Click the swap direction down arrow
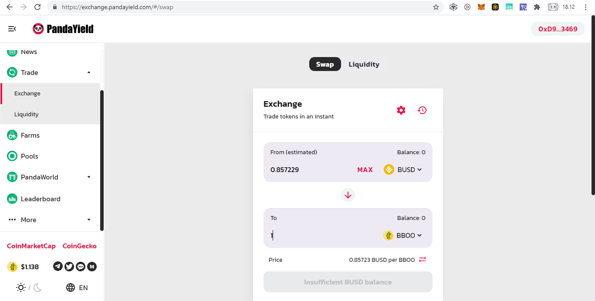The height and width of the screenshot is (301, 595). click(348, 195)
